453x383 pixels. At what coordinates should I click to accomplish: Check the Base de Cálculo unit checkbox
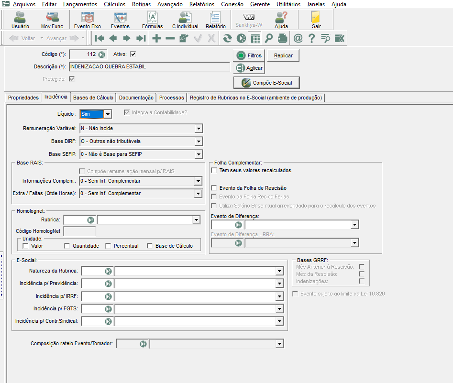150,246
